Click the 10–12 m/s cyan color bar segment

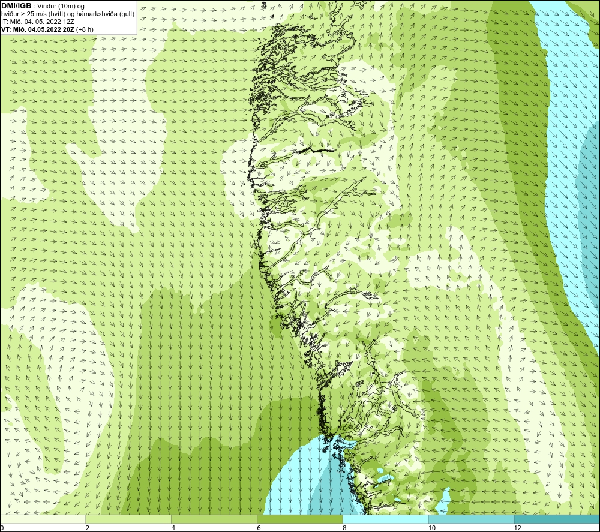coord(472,519)
